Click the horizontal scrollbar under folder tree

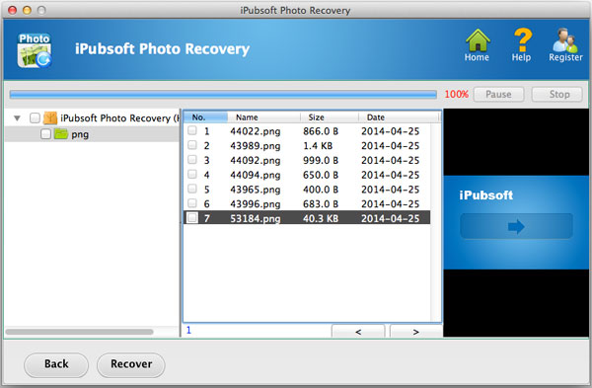click(x=80, y=332)
